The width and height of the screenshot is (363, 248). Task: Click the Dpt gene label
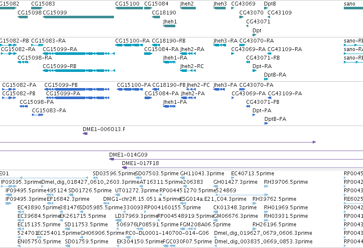[257, 31]
